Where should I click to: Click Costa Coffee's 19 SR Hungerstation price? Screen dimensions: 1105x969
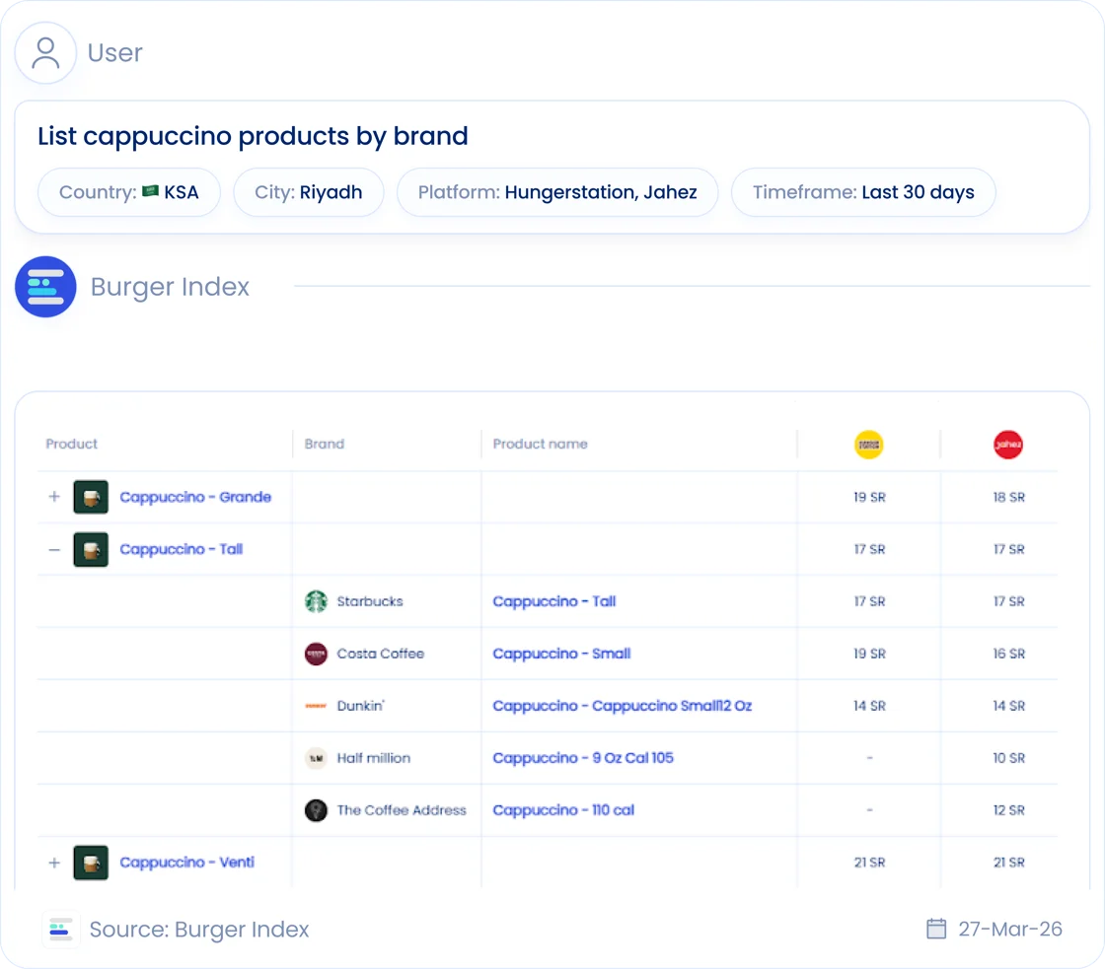click(x=869, y=654)
